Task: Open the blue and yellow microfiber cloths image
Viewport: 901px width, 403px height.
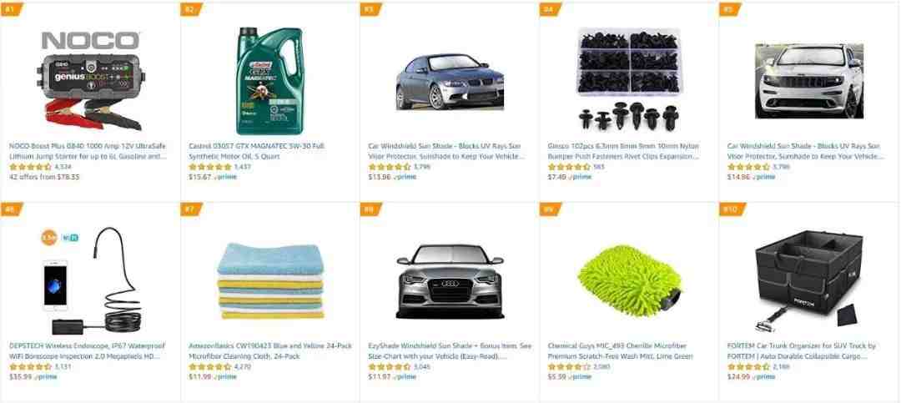Action: pos(270,281)
